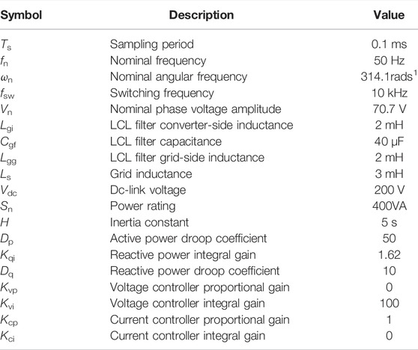Select the Sampling period description text
Viewport: 418px width, 350px height.
[x=151, y=44]
